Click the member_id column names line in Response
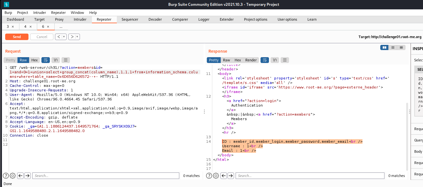423x187 pixels. click(x=292, y=141)
